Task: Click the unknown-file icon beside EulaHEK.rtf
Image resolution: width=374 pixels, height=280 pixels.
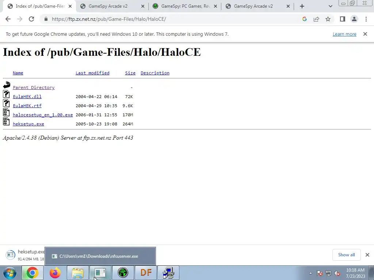Action: [6, 103]
